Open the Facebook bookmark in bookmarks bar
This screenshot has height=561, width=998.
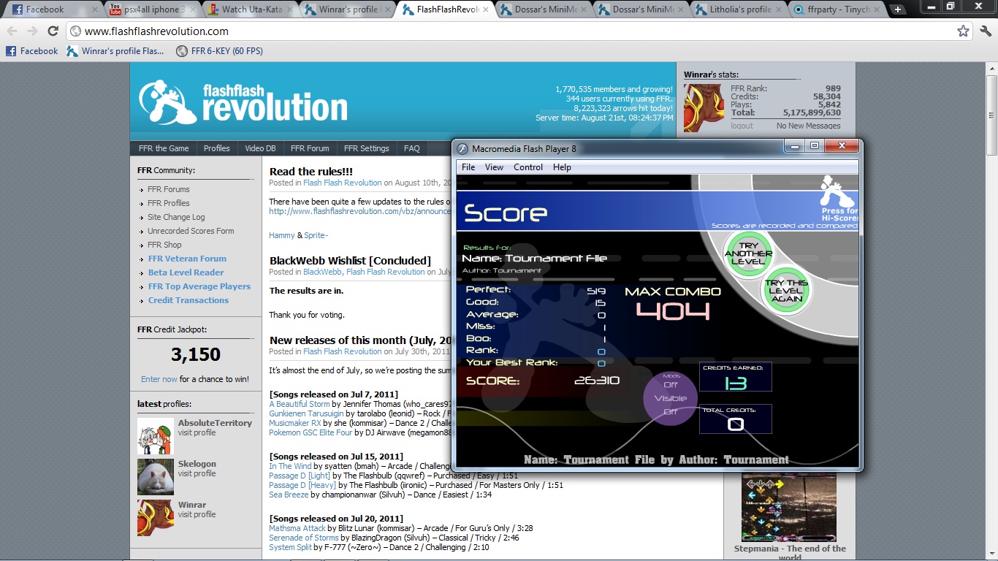[x=32, y=51]
